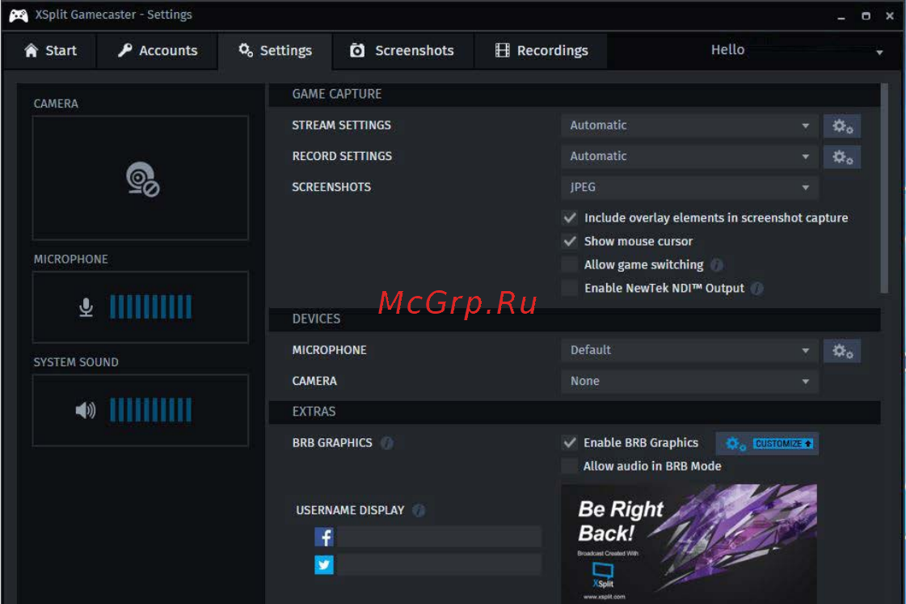Click the 'GAME CAPTURE' section header
Screen dimensions: 906x604
[575, 95]
